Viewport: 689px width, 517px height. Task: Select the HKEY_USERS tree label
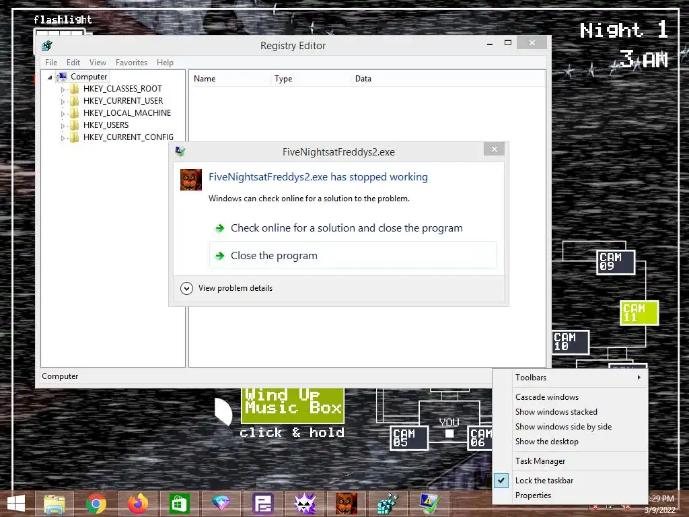[106, 125]
